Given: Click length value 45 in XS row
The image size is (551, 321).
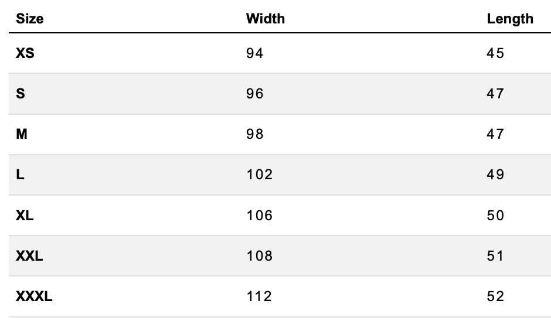Looking at the screenshot, I should tap(495, 53).
